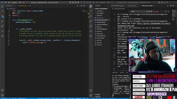This screenshot has height=99, width=177.
Task: Run Python file in left practice.py editor
Action: coord(77,5)
